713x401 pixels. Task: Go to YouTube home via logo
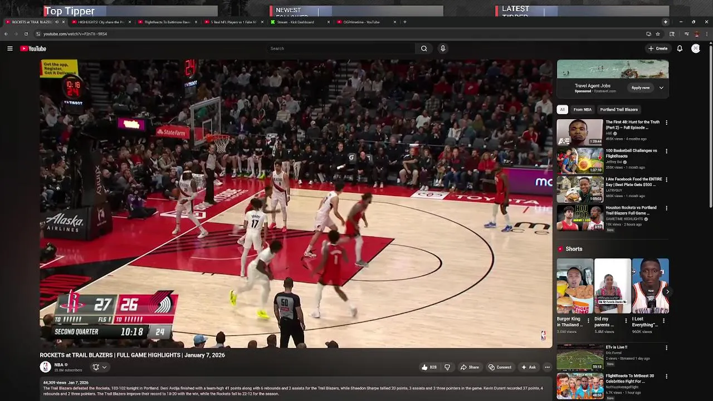(33, 48)
